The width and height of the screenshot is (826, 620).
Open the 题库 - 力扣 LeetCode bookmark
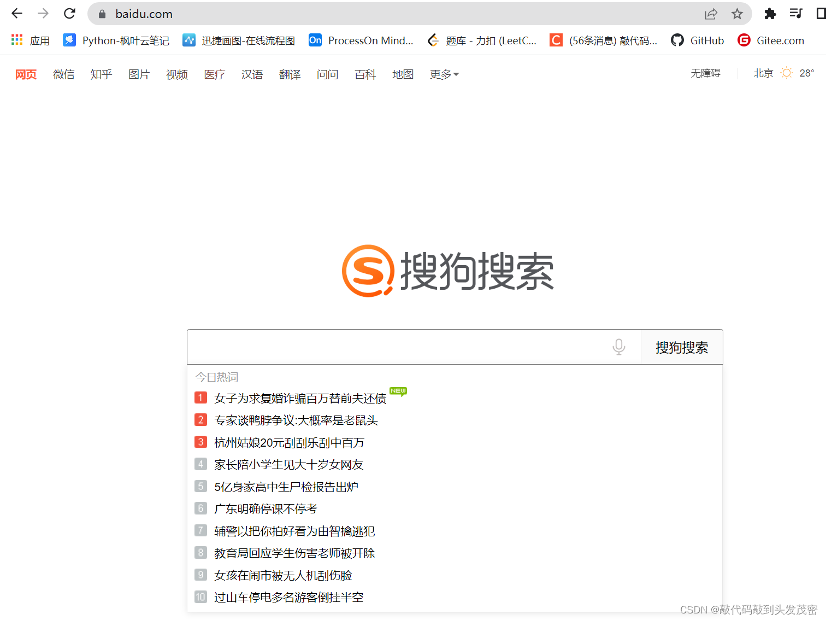(482, 40)
